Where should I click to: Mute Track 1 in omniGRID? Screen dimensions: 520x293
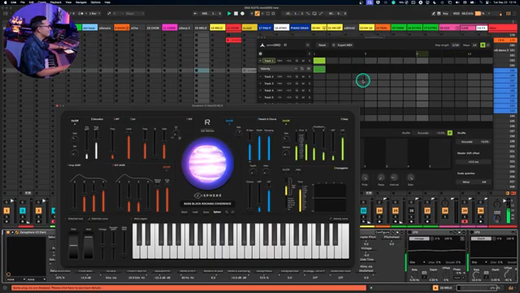pos(303,61)
